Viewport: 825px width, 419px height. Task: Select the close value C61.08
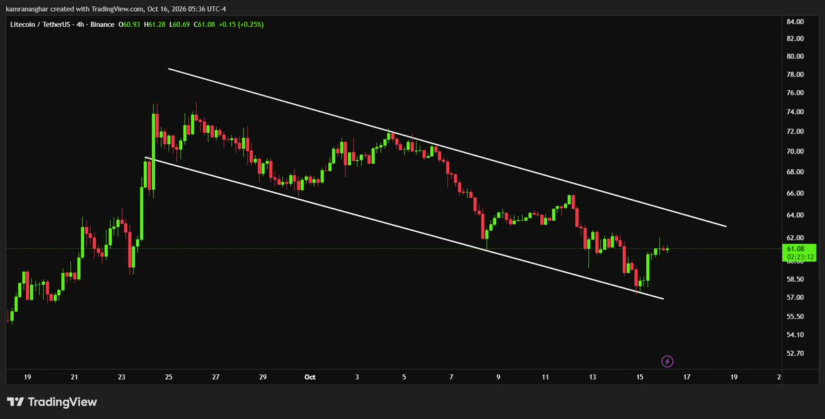pyautogui.click(x=204, y=25)
